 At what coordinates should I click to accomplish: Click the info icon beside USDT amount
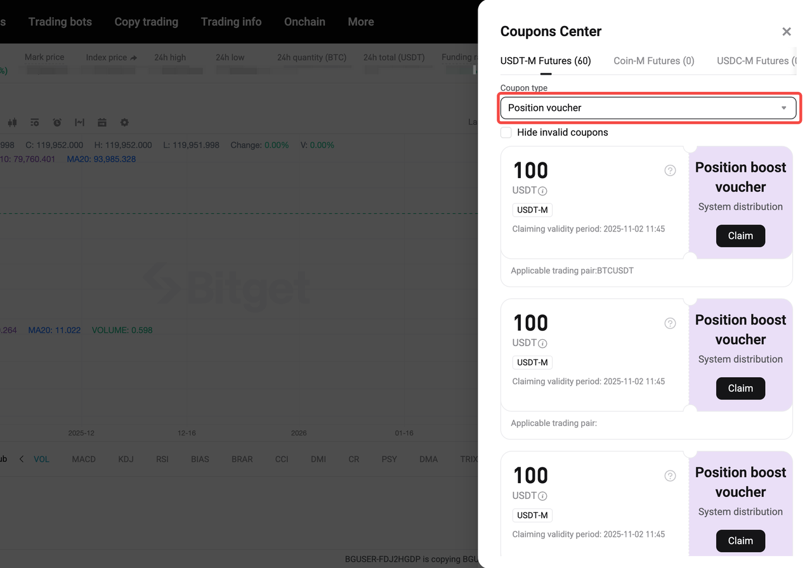tap(542, 190)
